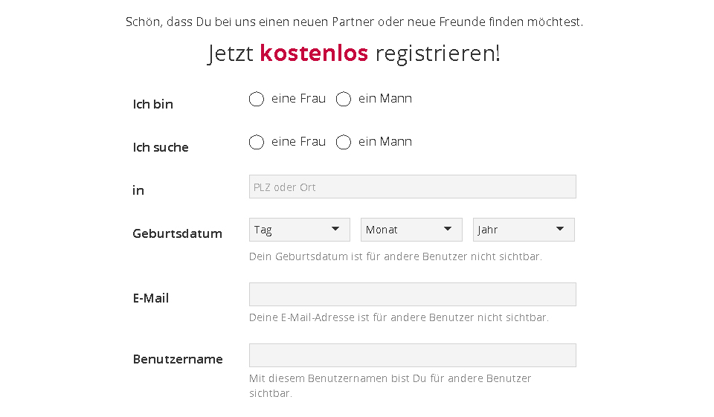The image size is (714, 417).
Task: Expand the Monat month dropdown
Action: (402, 230)
